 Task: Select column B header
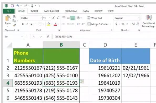click(x=61, y=45)
